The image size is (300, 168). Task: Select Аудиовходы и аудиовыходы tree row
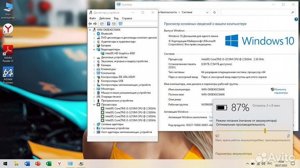pyautogui.click(x=118, y=42)
